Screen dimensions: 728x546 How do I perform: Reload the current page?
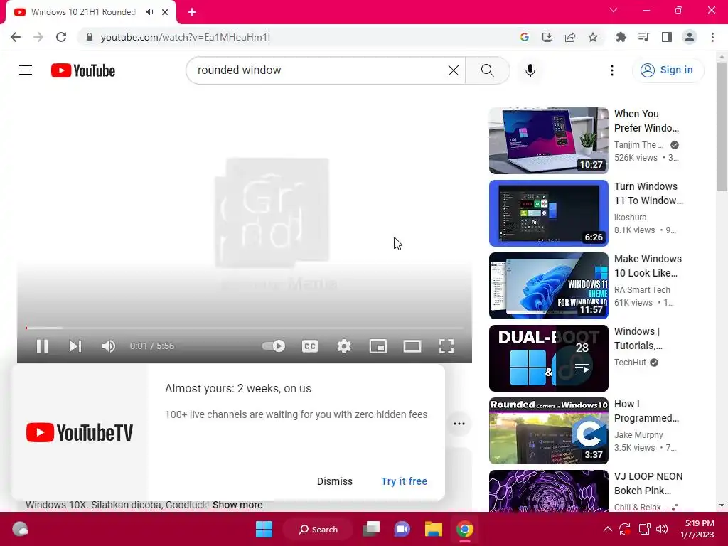[x=61, y=37]
